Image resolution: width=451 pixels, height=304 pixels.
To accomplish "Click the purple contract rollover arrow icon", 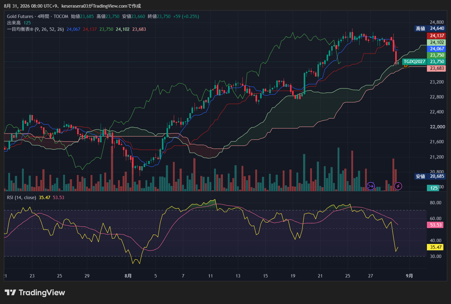I will pyautogui.click(x=370, y=186).
